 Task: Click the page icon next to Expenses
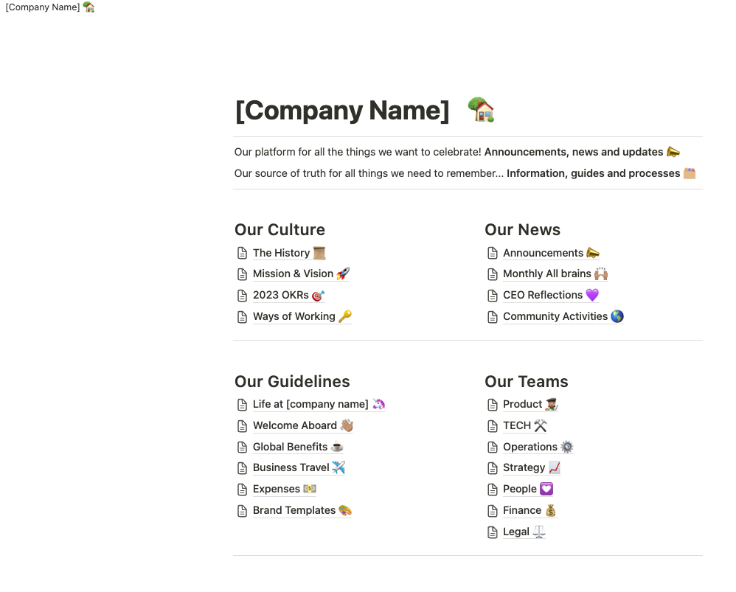point(242,490)
